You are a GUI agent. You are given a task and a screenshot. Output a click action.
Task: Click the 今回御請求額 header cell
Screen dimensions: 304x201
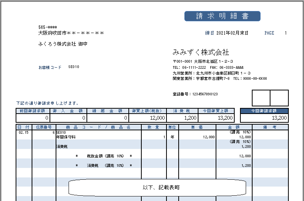click(264, 111)
